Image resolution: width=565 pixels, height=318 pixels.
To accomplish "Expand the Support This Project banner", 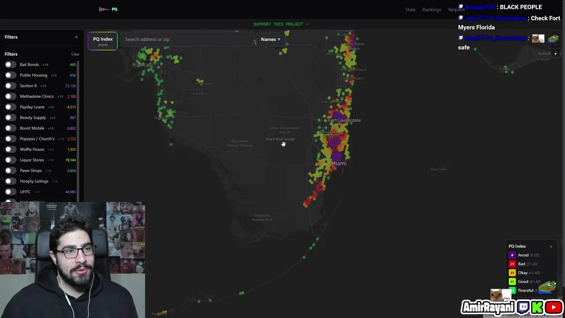I will pyautogui.click(x=281, y=24).
